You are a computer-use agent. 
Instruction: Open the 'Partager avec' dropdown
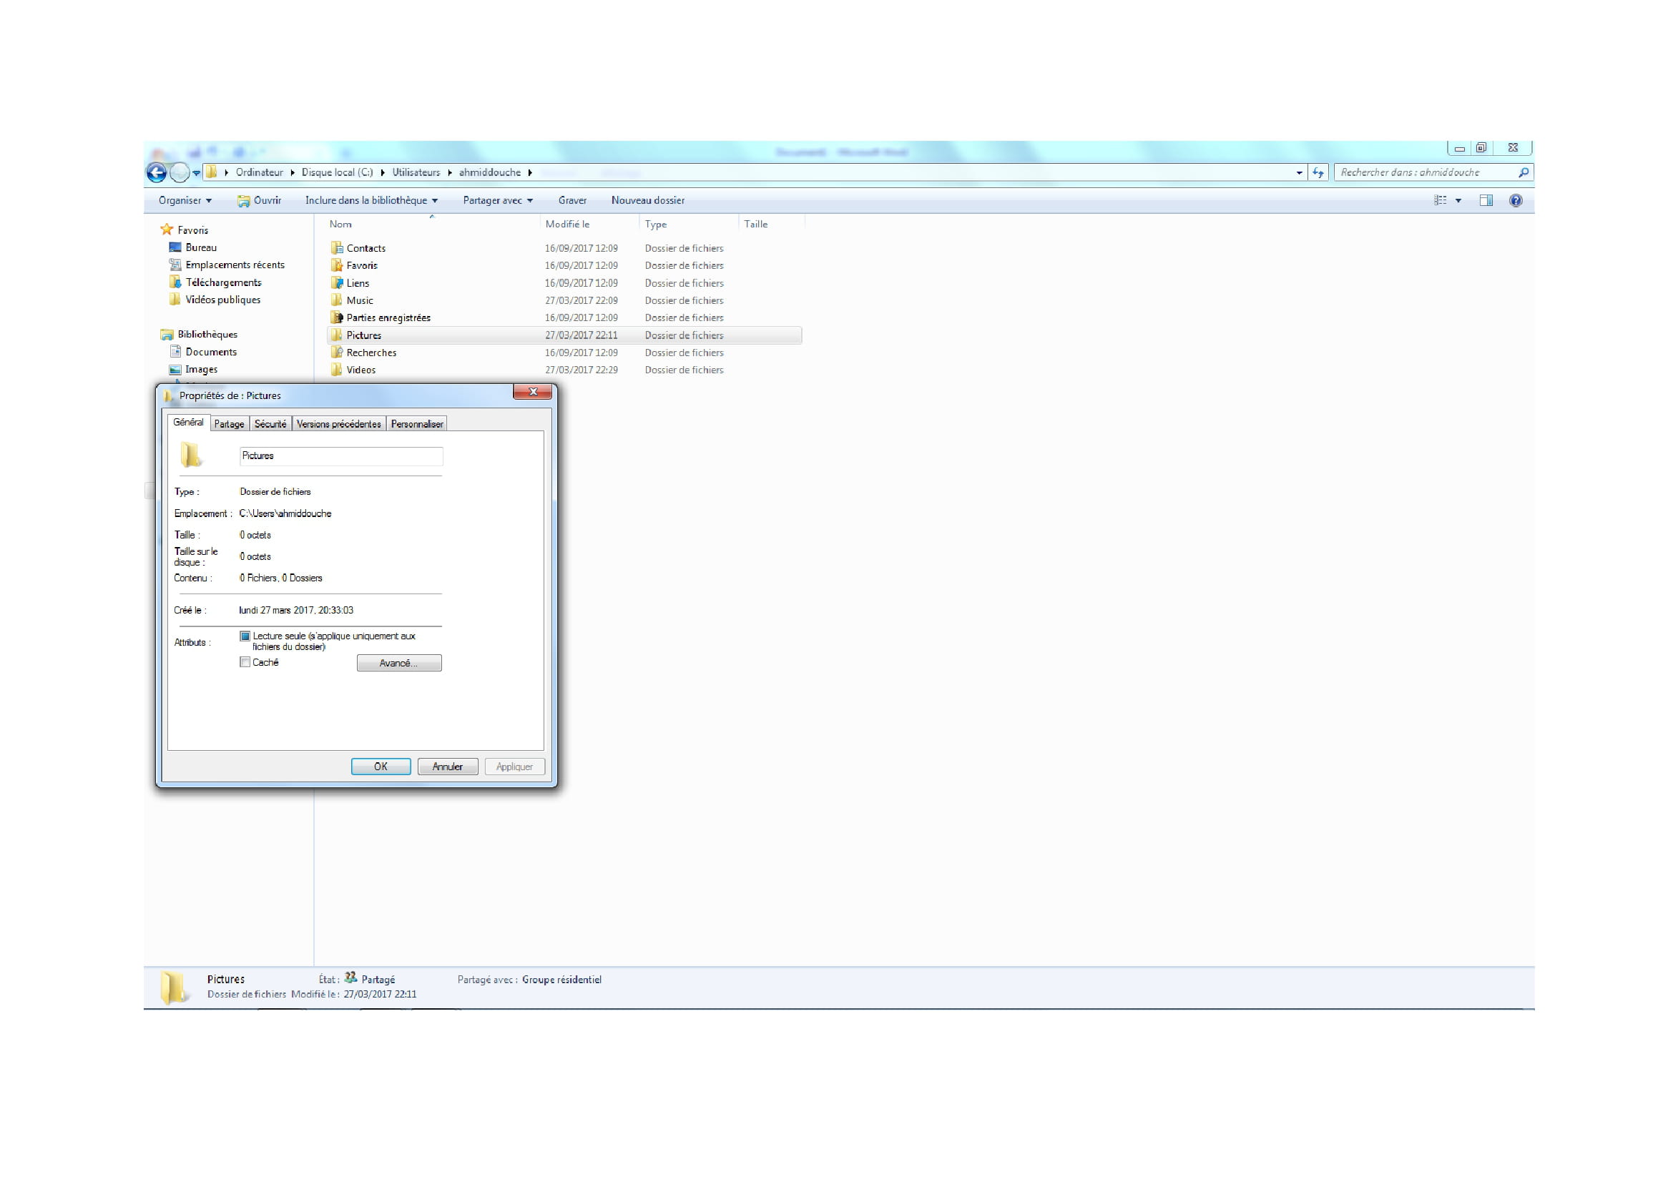498,200
